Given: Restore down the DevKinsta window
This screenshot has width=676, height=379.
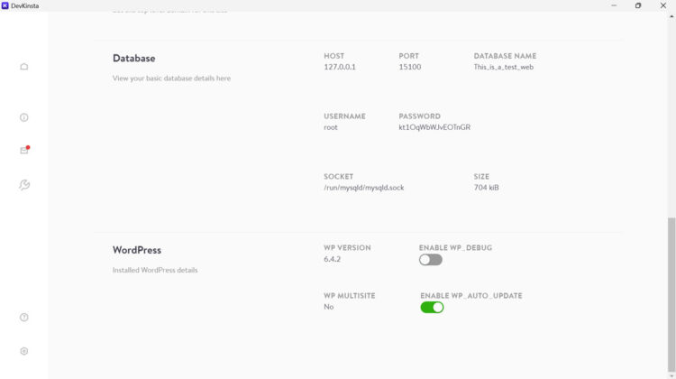Looking at the screenshot, I should [638, 5].
